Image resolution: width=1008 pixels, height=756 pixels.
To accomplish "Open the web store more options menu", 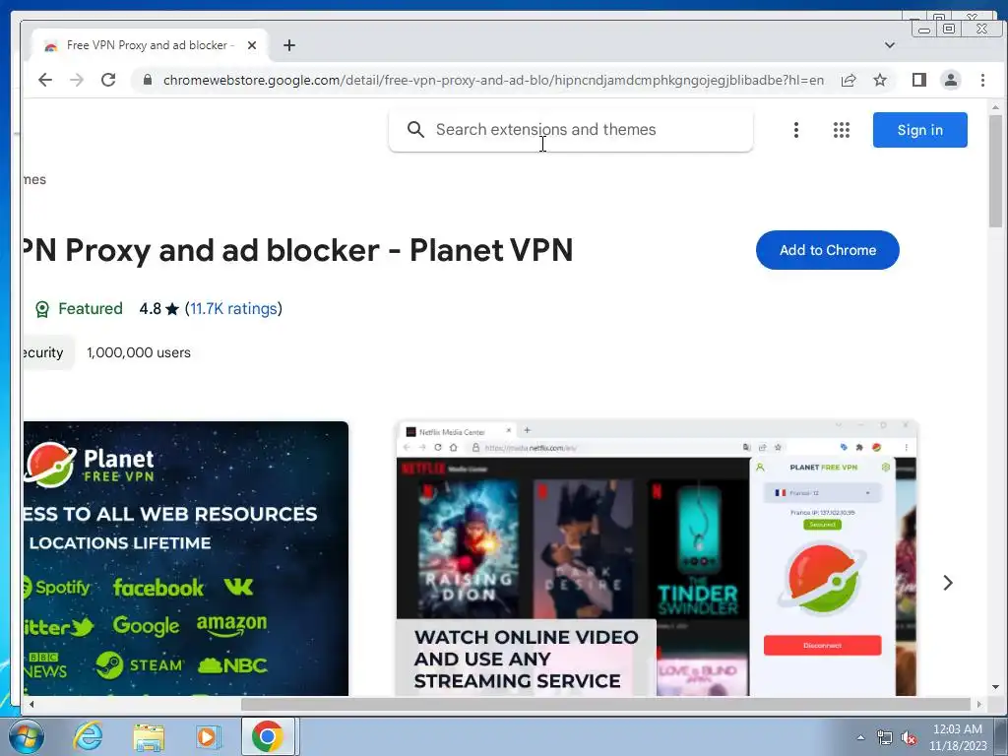I will click(x=795, y=130).
